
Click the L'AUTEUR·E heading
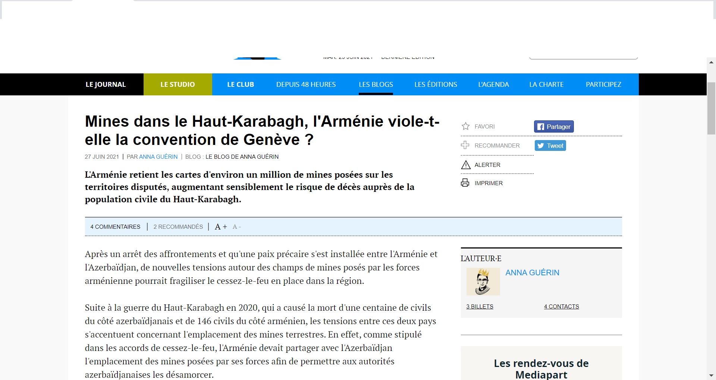[481, 258]
